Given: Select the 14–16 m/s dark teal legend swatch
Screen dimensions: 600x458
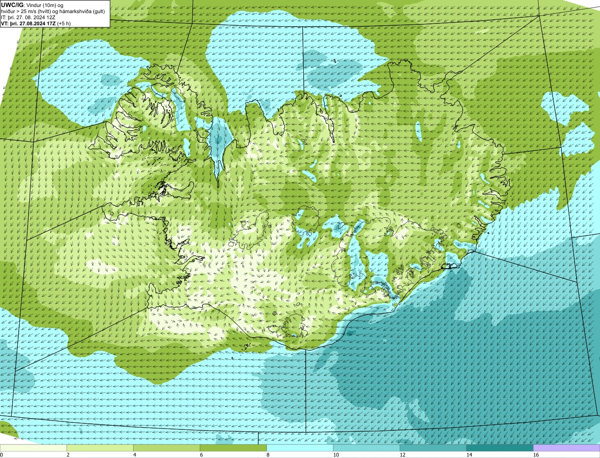Looking at the screenshot, I should click(x=500, y=448).
